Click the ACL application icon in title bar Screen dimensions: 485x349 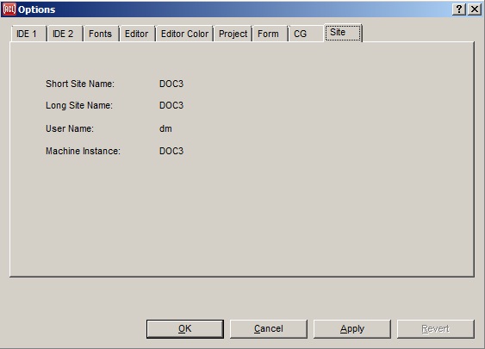pos(9,9)
